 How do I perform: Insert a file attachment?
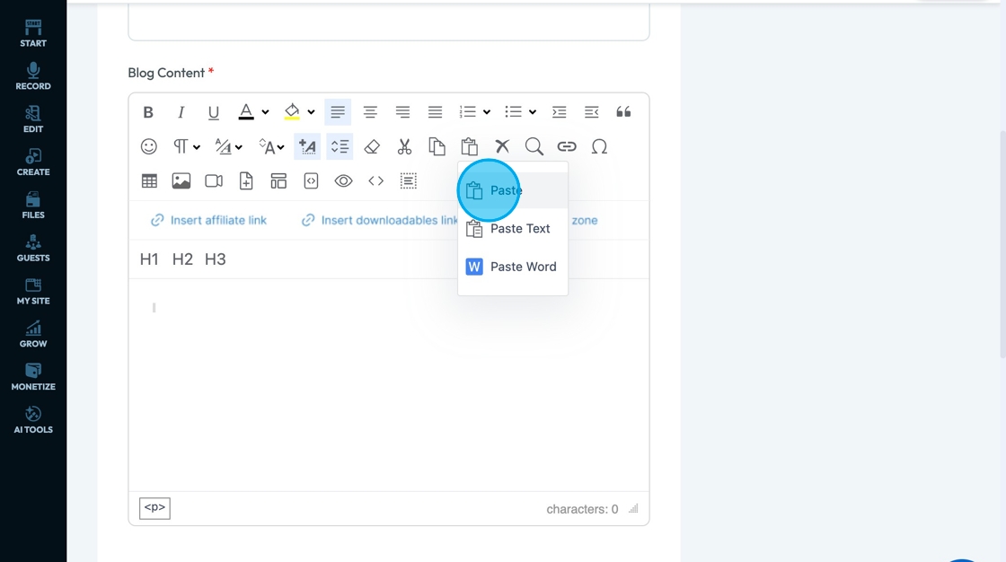(x=246, y=181)
